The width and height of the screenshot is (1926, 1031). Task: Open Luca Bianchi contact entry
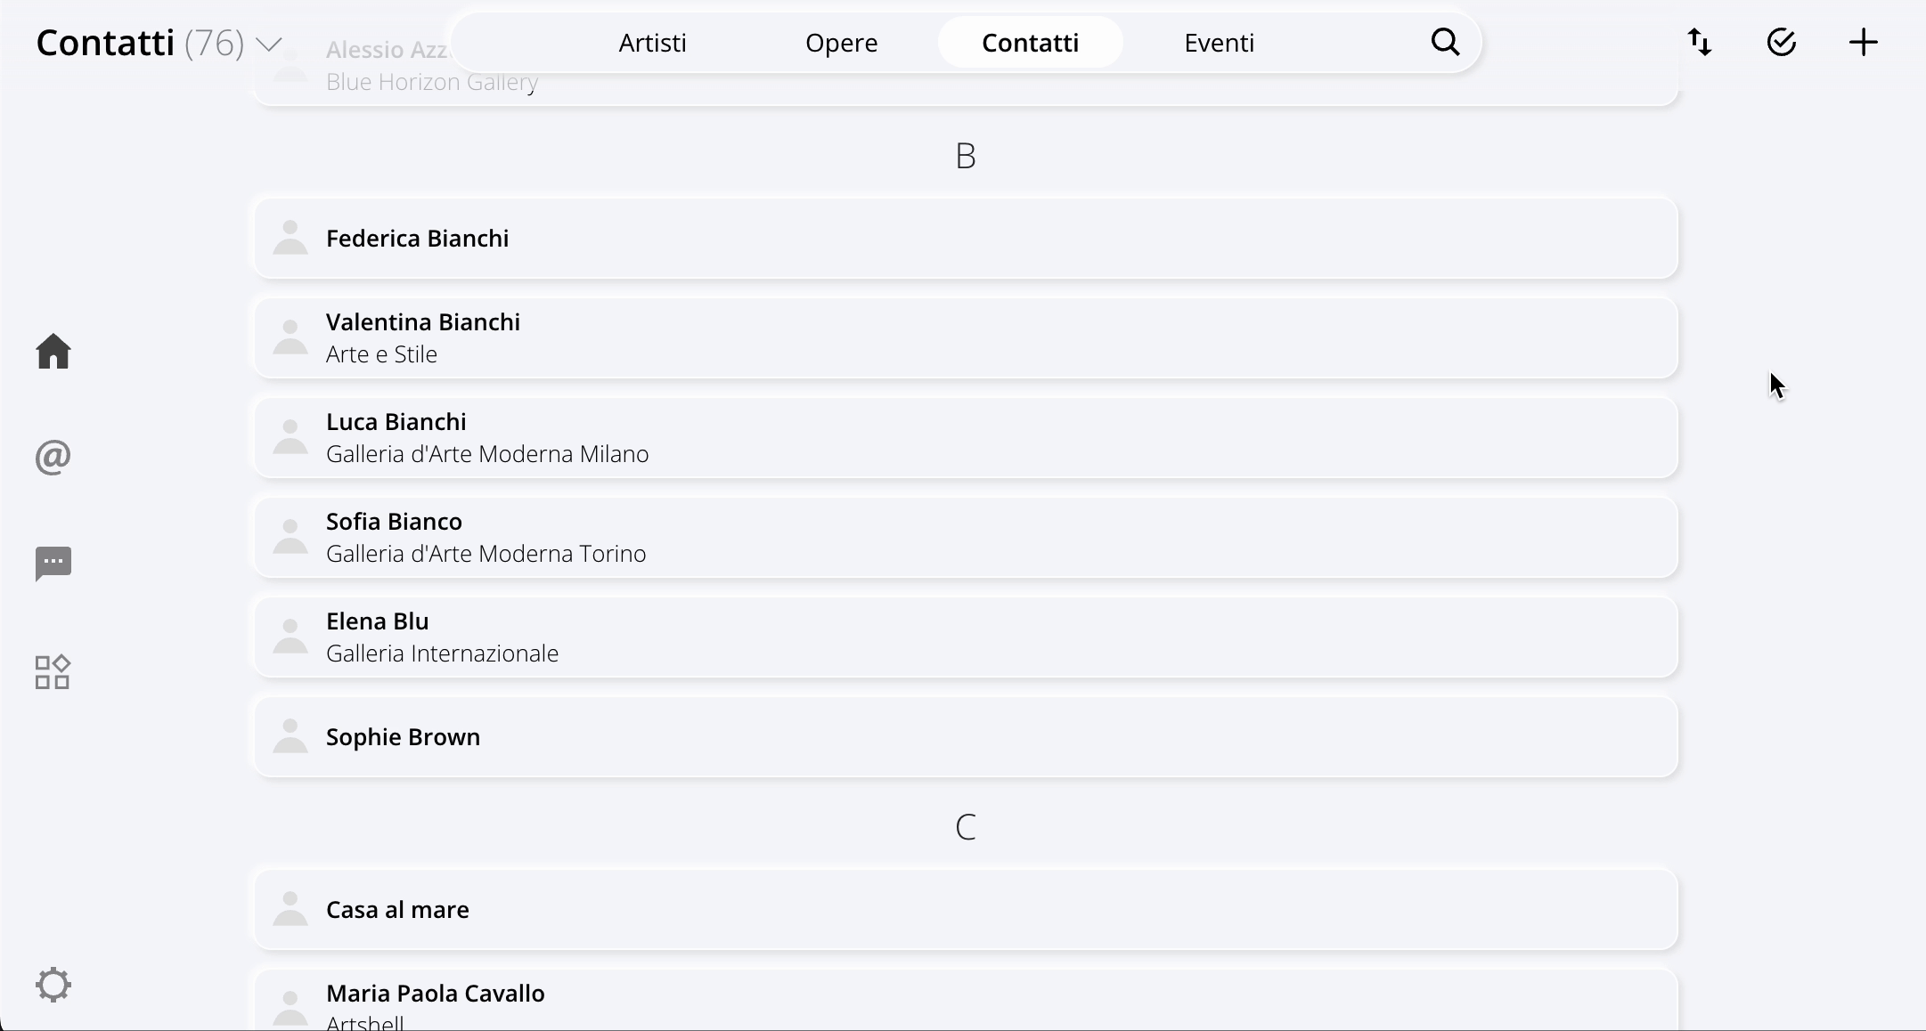pos(966,437)
